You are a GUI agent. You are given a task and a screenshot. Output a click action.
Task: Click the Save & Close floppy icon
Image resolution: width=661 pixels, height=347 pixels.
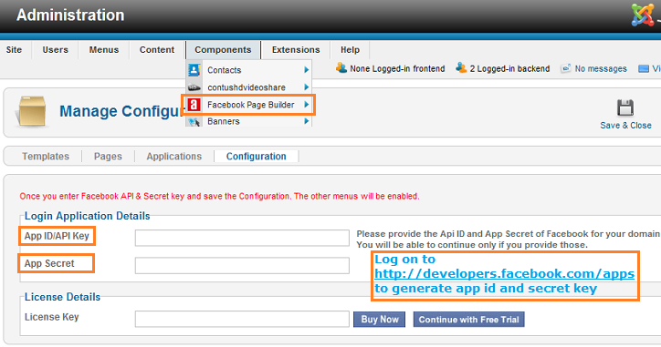(x=625, y=107)
